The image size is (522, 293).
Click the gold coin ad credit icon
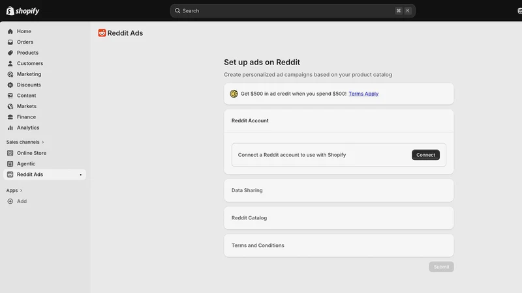click(234, 94)
